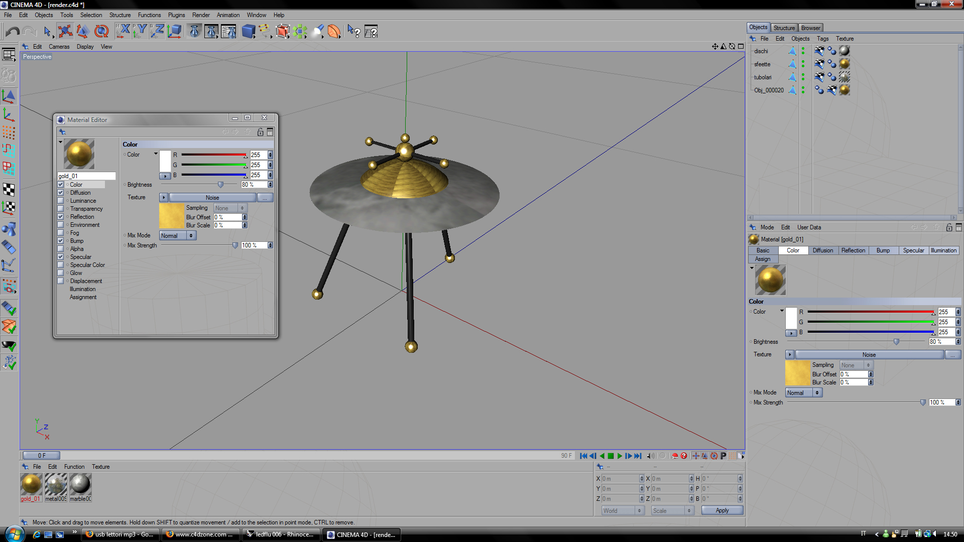The image size is (964, 542).
Task: Click the Noise texture button in Material Editor
Action: point(212,198)
